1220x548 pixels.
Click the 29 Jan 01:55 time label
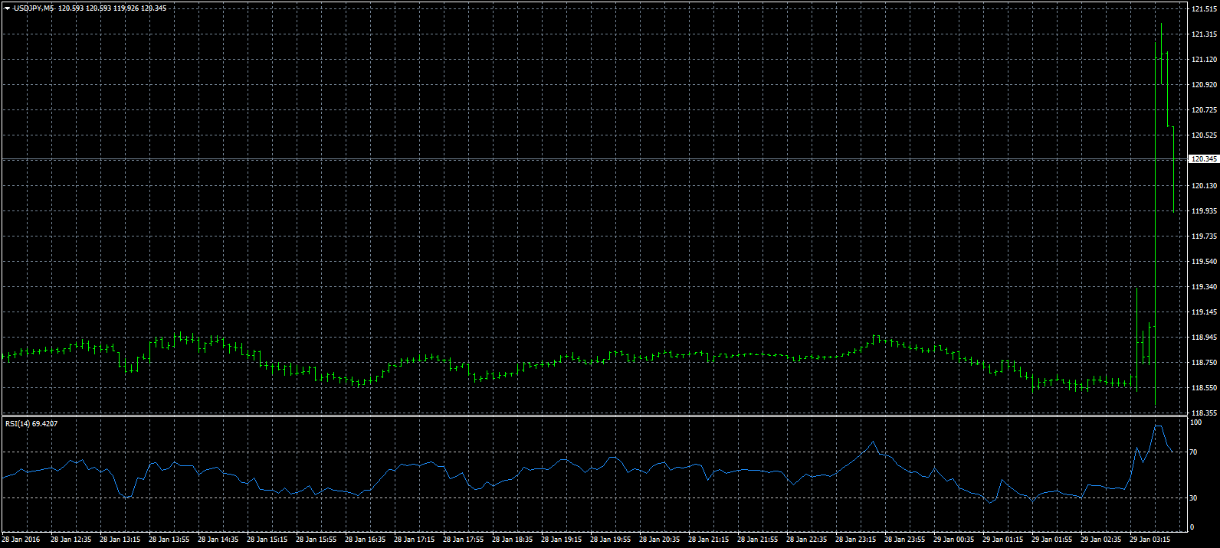[1052, 540]
